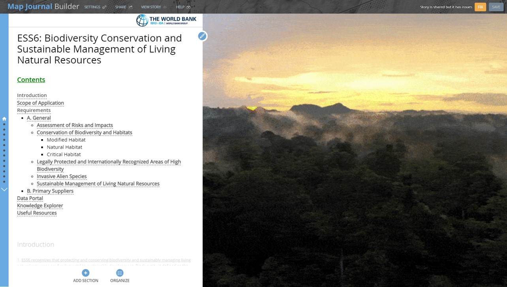Expand the down chevron below the navigation dots
The image size is (507, 287).
point(4,189)
